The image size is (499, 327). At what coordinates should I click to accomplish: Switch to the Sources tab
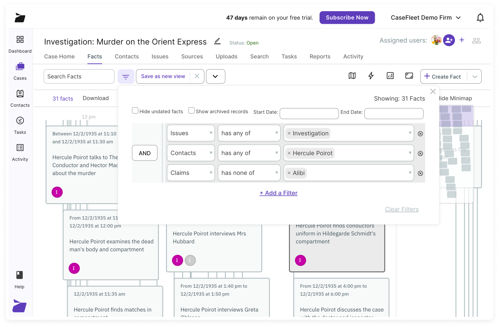pyautogui.click(x=192, y=57)
